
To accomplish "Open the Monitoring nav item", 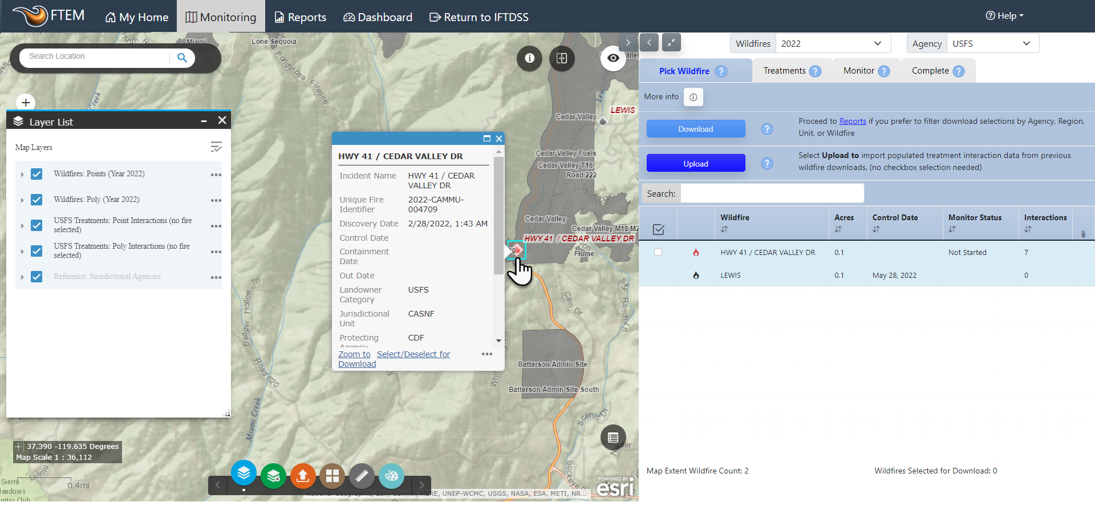I will 221,17.
